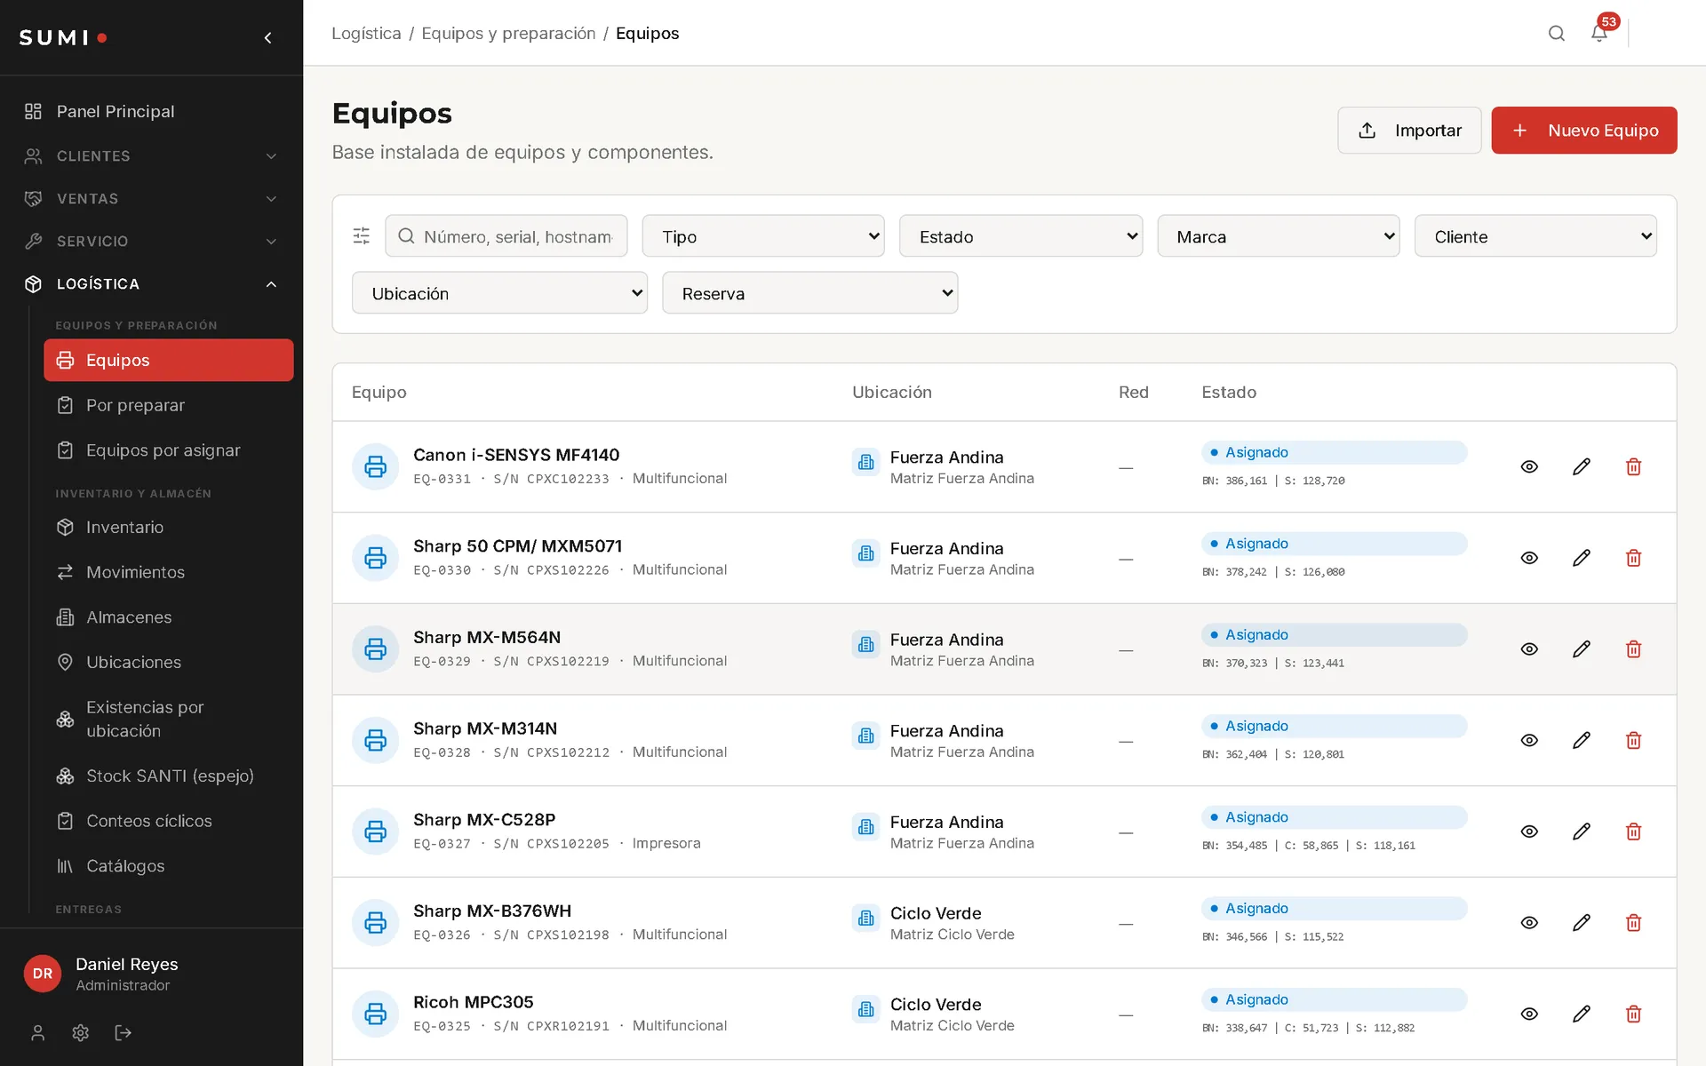Delete the Sharp MX-M564N equipment
This screenshot has width=1706, height=1066.
pos(1633,649)
